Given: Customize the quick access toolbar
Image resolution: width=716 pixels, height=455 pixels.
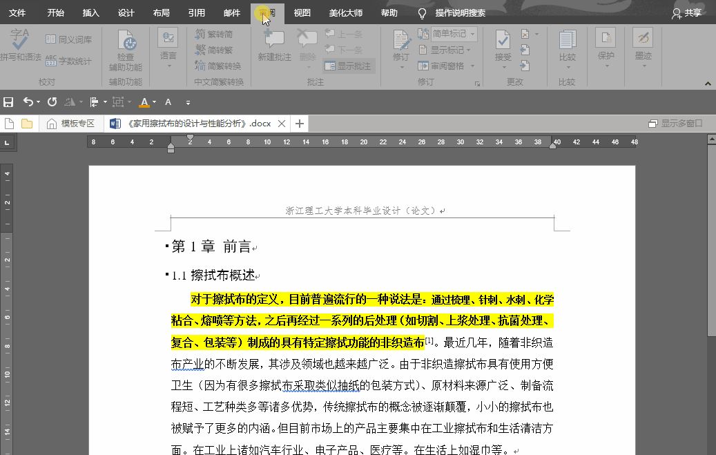Looking at the screenshot, I should point(188,102).
